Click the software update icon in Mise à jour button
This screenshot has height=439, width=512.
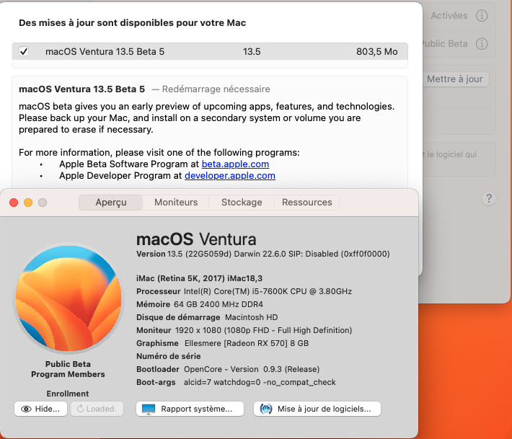pos(266,409)
